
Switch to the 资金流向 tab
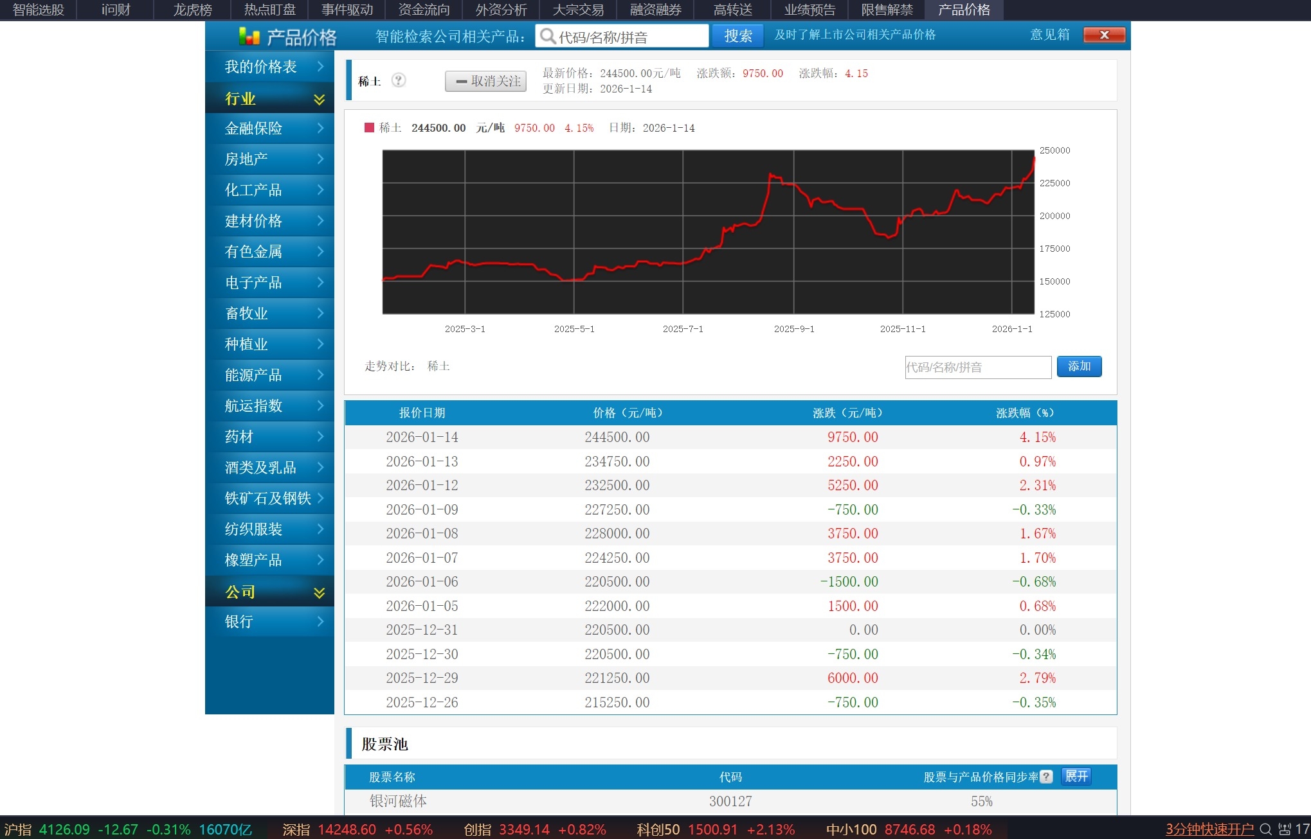(424, 10)
